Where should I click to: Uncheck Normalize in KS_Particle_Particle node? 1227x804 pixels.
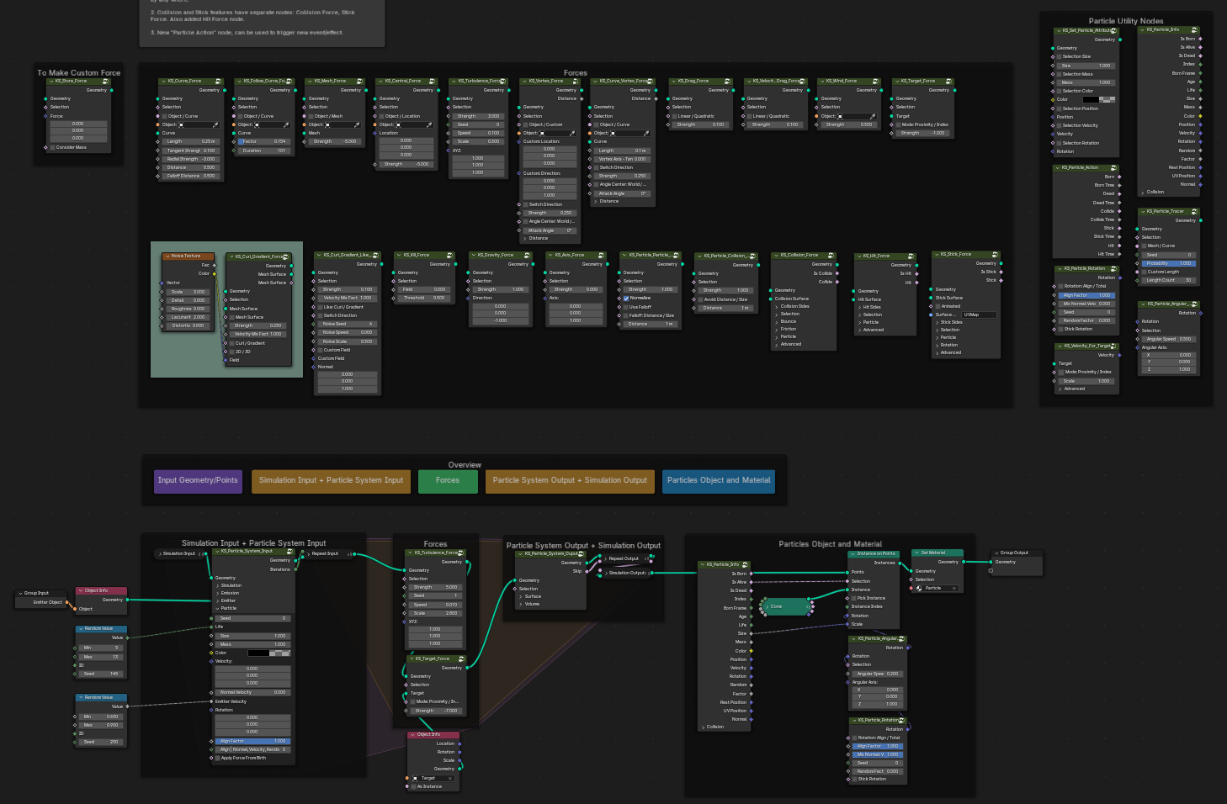tap(626, 298)
